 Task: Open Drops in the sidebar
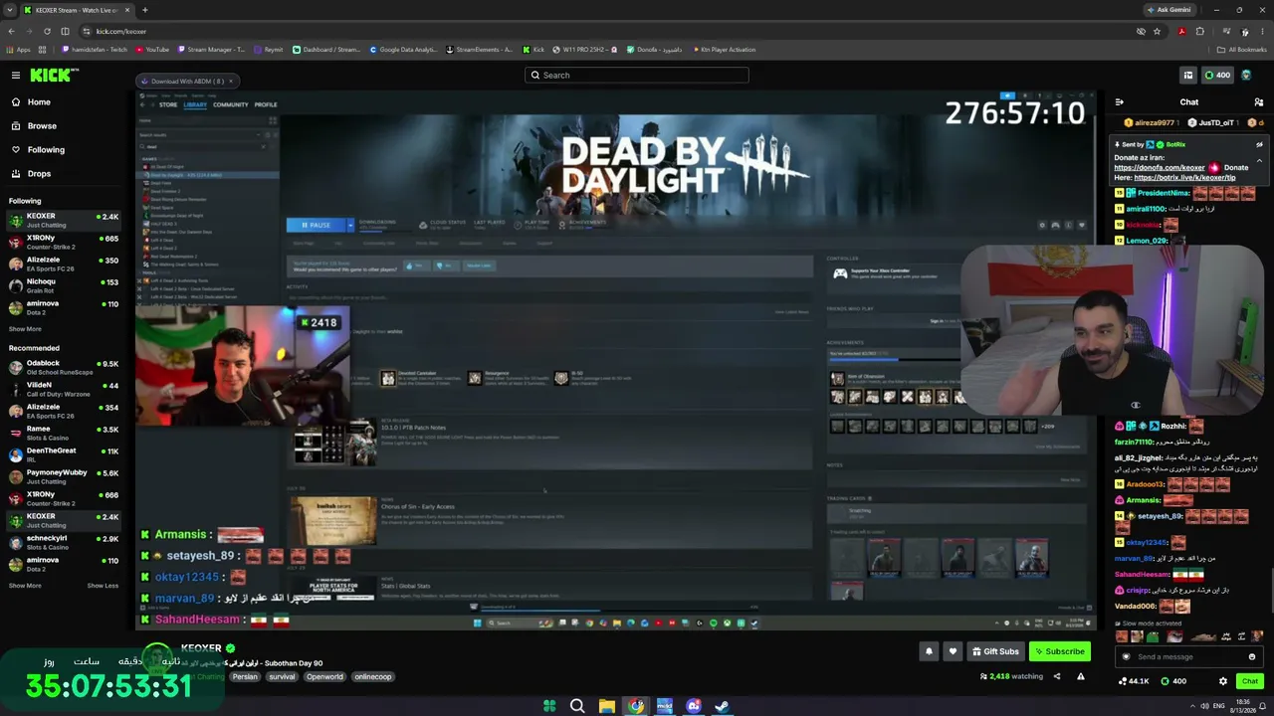pos(39,174)
